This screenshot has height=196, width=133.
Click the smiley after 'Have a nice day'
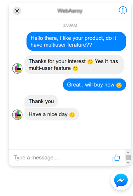coord(72,114)
